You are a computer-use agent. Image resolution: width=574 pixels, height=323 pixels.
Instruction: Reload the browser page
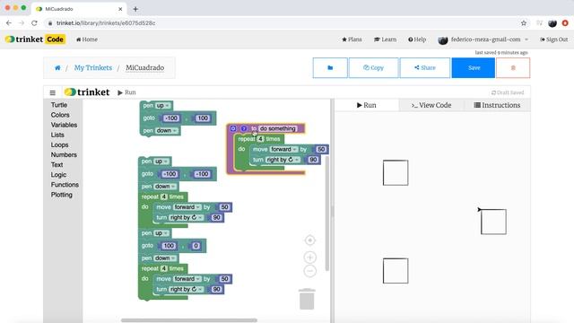pyautogui.click(x=34, y=23)
